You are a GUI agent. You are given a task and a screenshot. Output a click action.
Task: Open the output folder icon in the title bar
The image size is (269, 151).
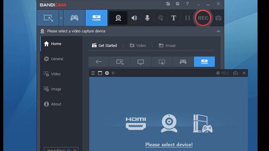[168, 4]
